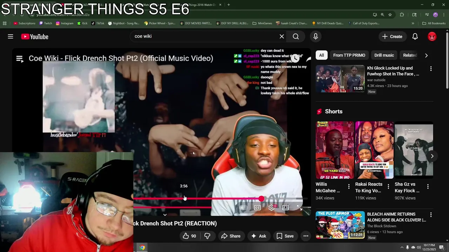Save the video to a playlist
The width and height of the screenshot is (449, 252).
pyautogui.click(x=285, y=236)
